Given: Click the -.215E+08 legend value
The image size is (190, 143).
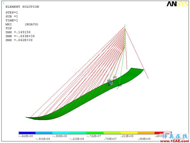Looking at the screenshot, I should pos(77,139).
